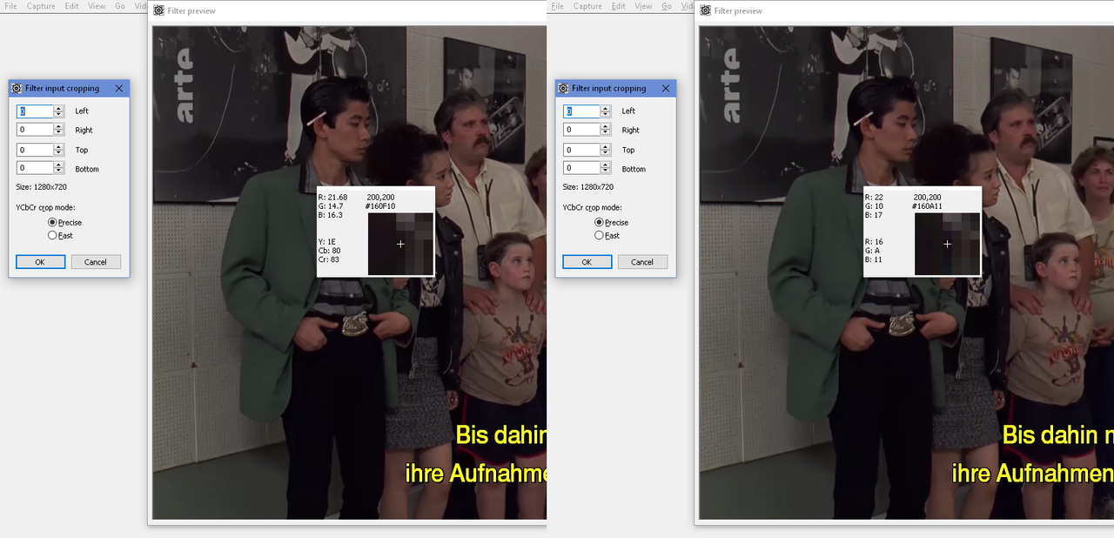This screenshot has width=1114, height=538.
Task: Open Go menu in left window
Action: 120,6
